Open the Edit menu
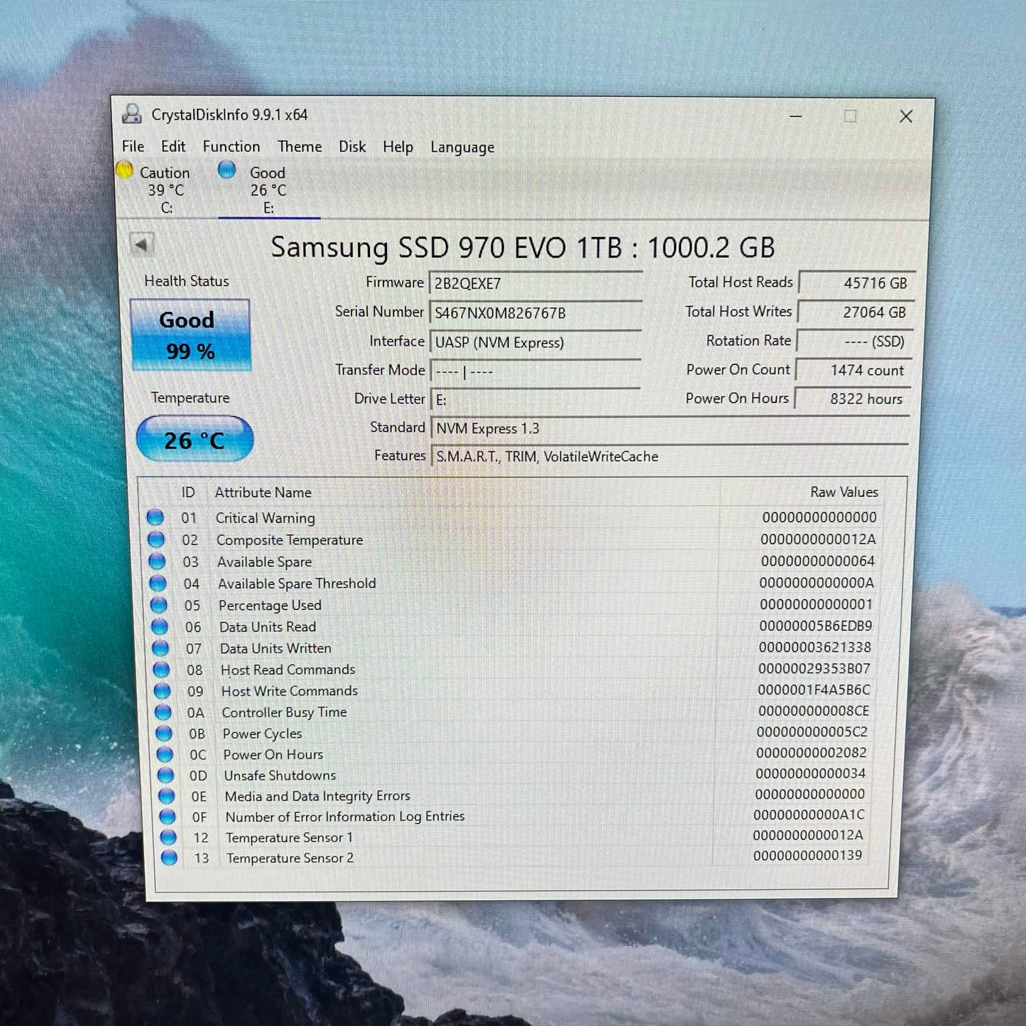This screenshot has width=1026, height=1026. [173, 146]
